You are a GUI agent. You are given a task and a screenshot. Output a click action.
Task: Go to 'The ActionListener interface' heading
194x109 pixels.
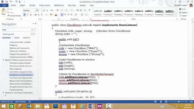[20, 63]
